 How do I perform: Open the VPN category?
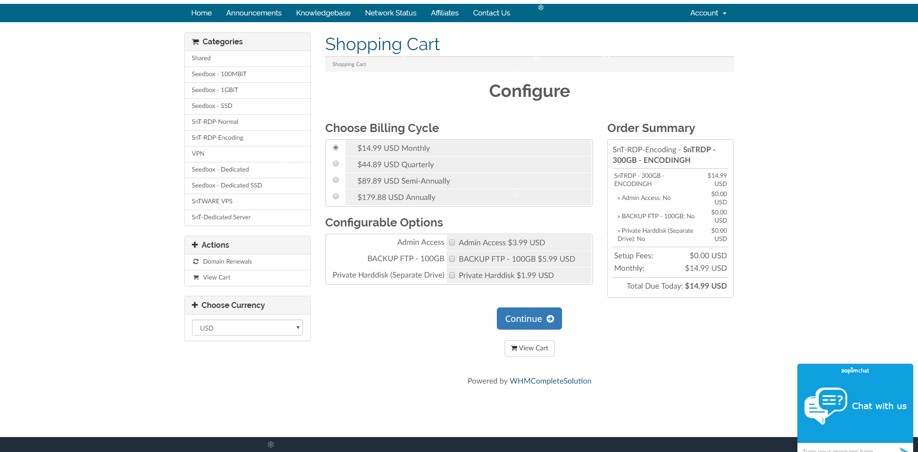tap(247, 154)
